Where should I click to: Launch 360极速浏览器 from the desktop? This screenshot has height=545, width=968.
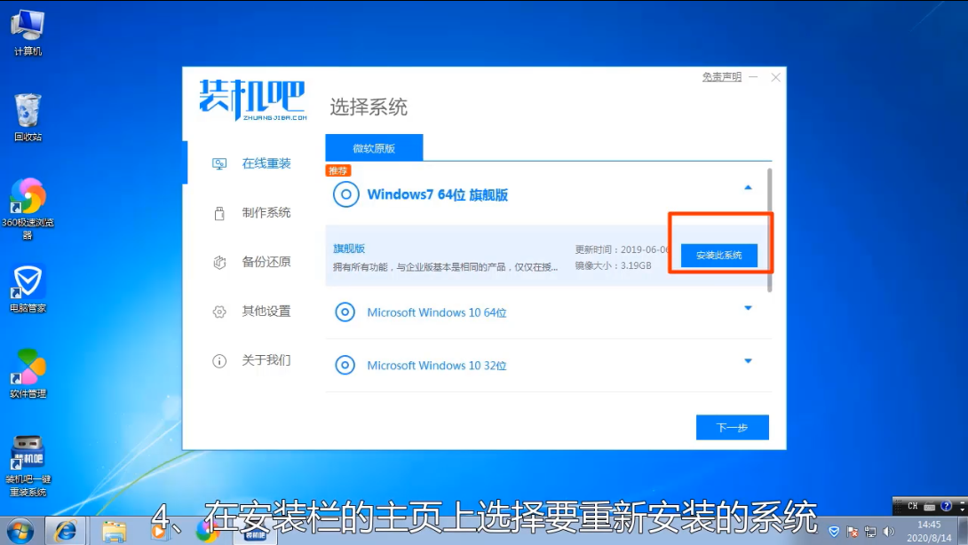pos(27,195)
